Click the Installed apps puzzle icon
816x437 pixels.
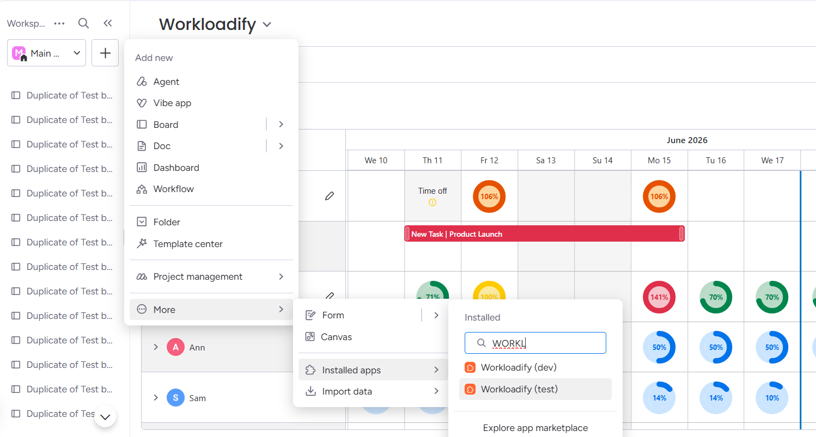click(x=310, y=370)
